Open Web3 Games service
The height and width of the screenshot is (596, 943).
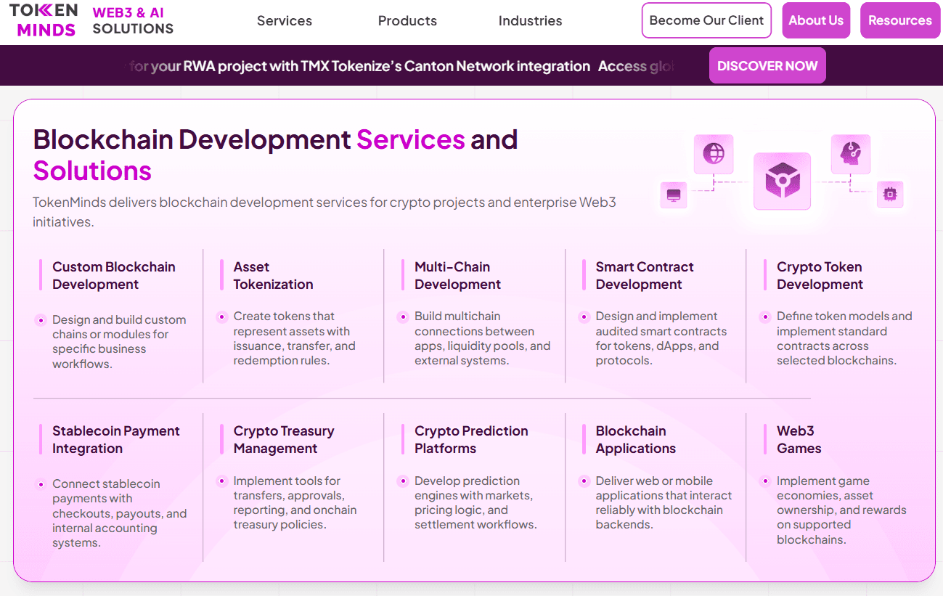click(799, 440)
